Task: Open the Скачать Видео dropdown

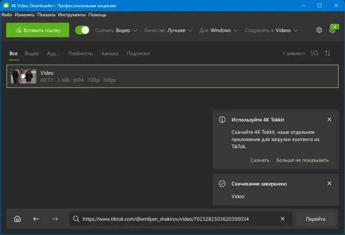Action: point(116,30)
